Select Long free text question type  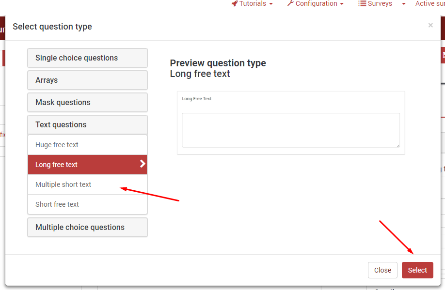point(87,165)
